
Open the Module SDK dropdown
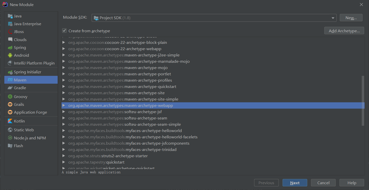(214, 18)
